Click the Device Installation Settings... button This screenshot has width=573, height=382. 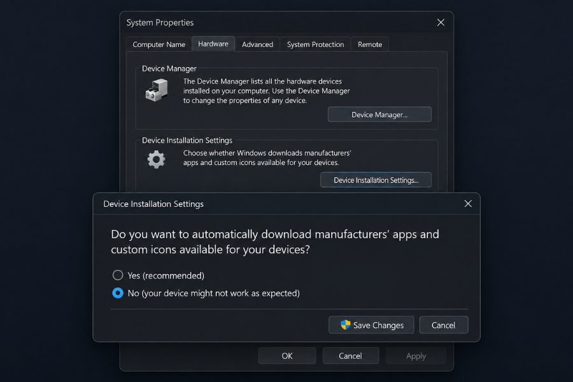[376, 180]
